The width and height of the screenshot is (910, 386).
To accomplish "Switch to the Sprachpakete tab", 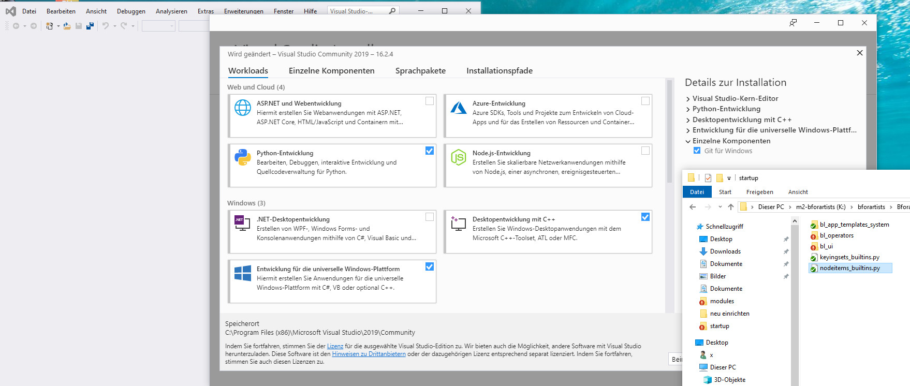I will (x=420, y=71).
